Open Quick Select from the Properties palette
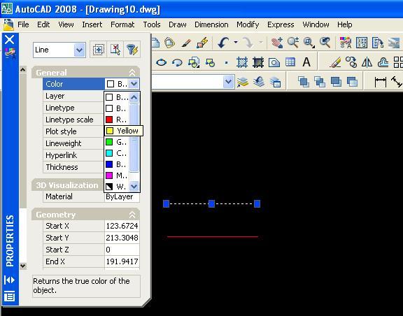Viewport: 403px width, 316px height. coord(132,50)
